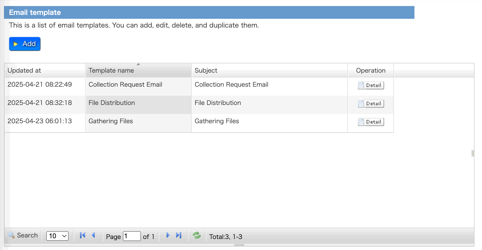Image resolution: width=482 pixels, height=250 pixels.
Task: Refresh the template list with the reload icon
Action: [197, 235]
